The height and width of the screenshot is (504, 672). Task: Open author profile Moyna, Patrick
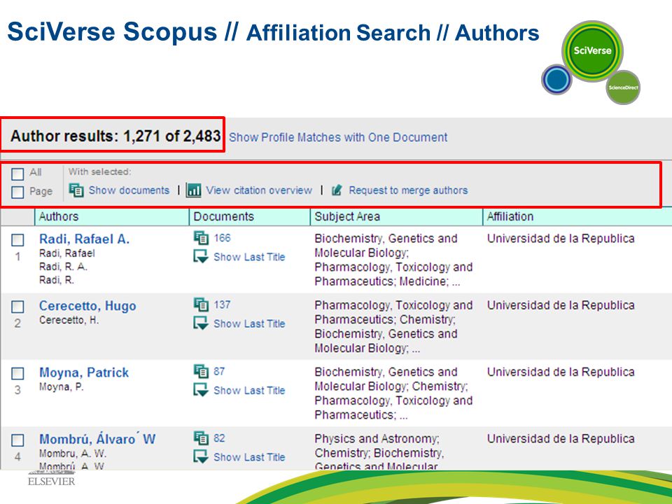84,372
